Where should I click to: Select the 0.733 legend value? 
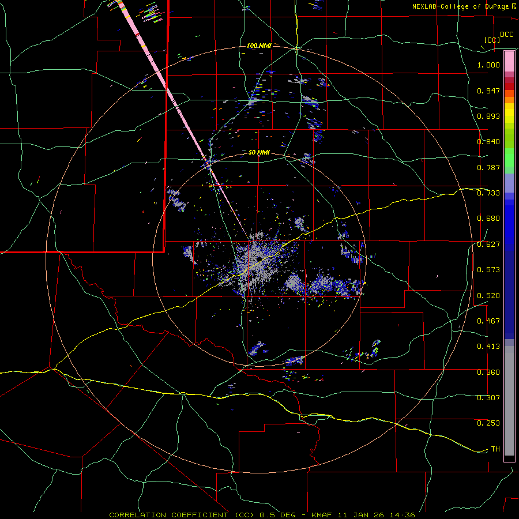point(488,193)
